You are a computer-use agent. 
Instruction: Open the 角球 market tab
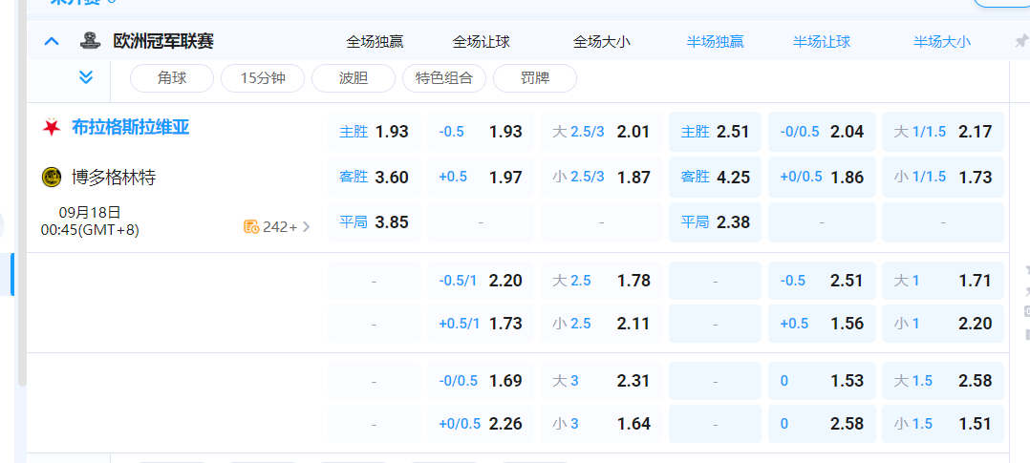pos(172,78)
